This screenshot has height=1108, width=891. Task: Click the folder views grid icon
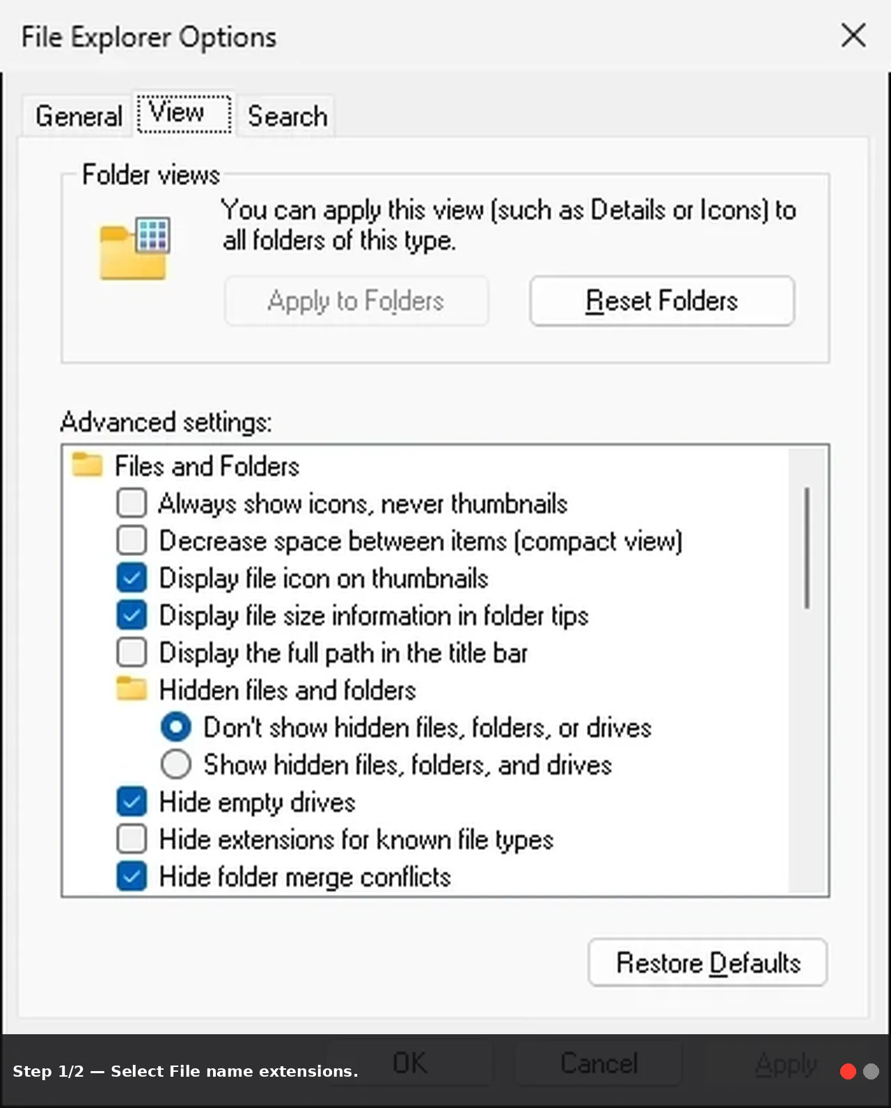point(134,248)
